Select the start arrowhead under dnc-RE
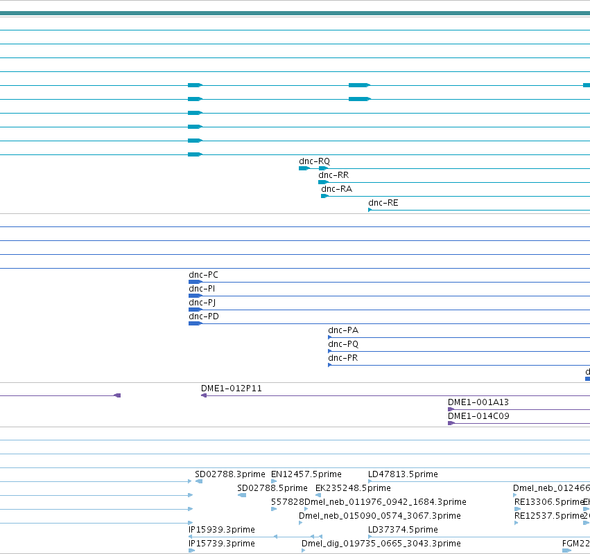The width and height of the screenshot is (590, 554). tap(370, 210)
